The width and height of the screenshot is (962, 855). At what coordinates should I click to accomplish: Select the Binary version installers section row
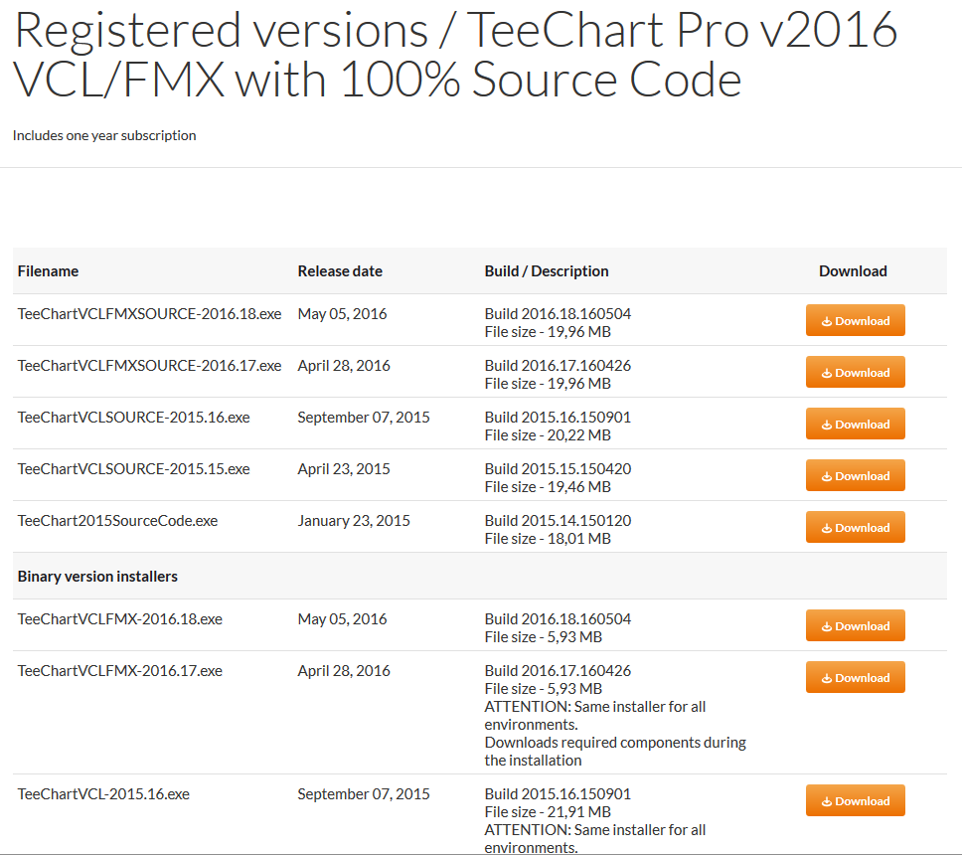tap(480, 576)
